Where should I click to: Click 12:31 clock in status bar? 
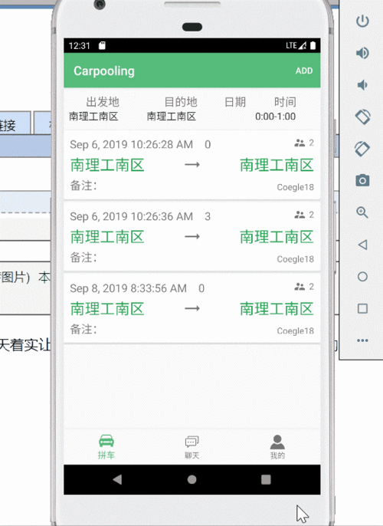pos(80,46)
